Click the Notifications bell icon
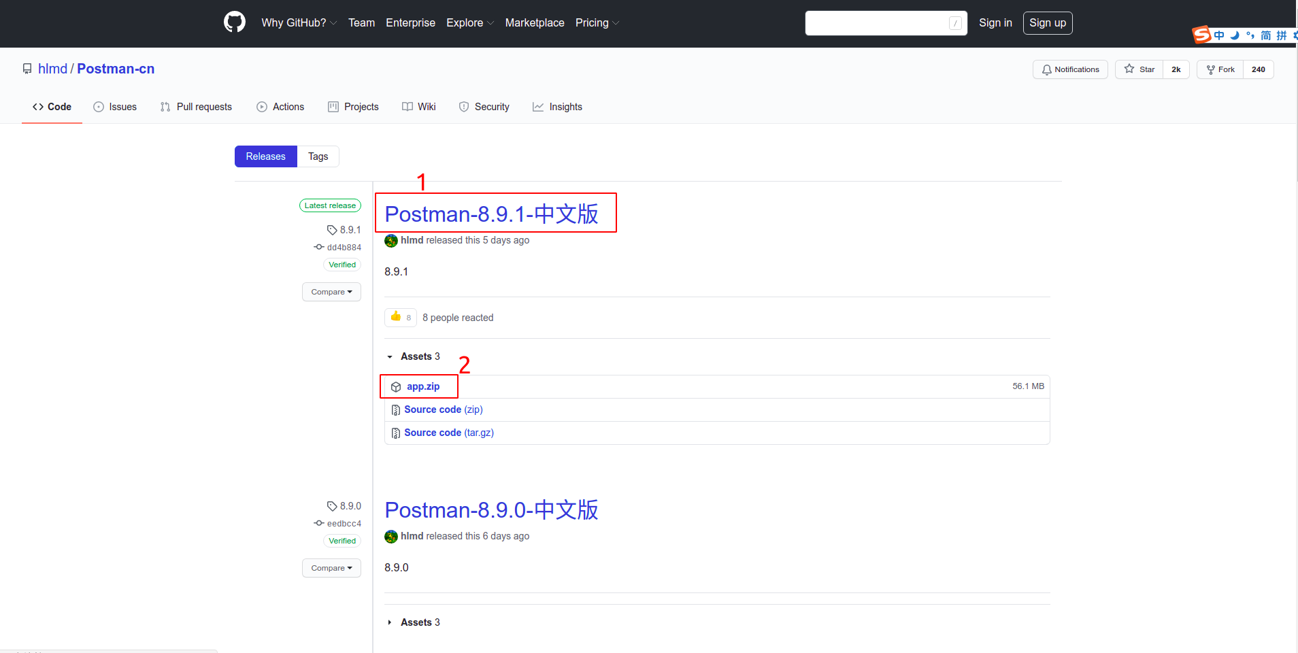This screenshot has width=1298, height=653. [x=1046, y=69]
